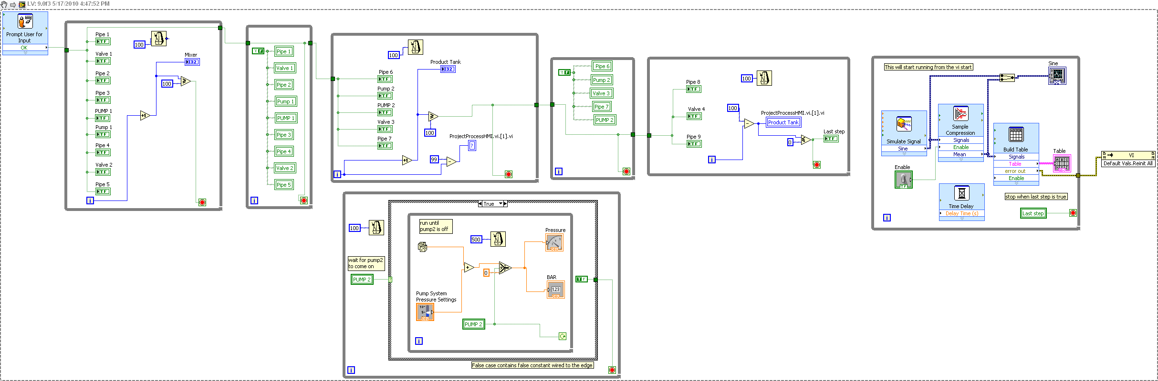Expand the Prompt User for Input terminal list
This screenshot has width=1158, height=381.
pos(25,53)
